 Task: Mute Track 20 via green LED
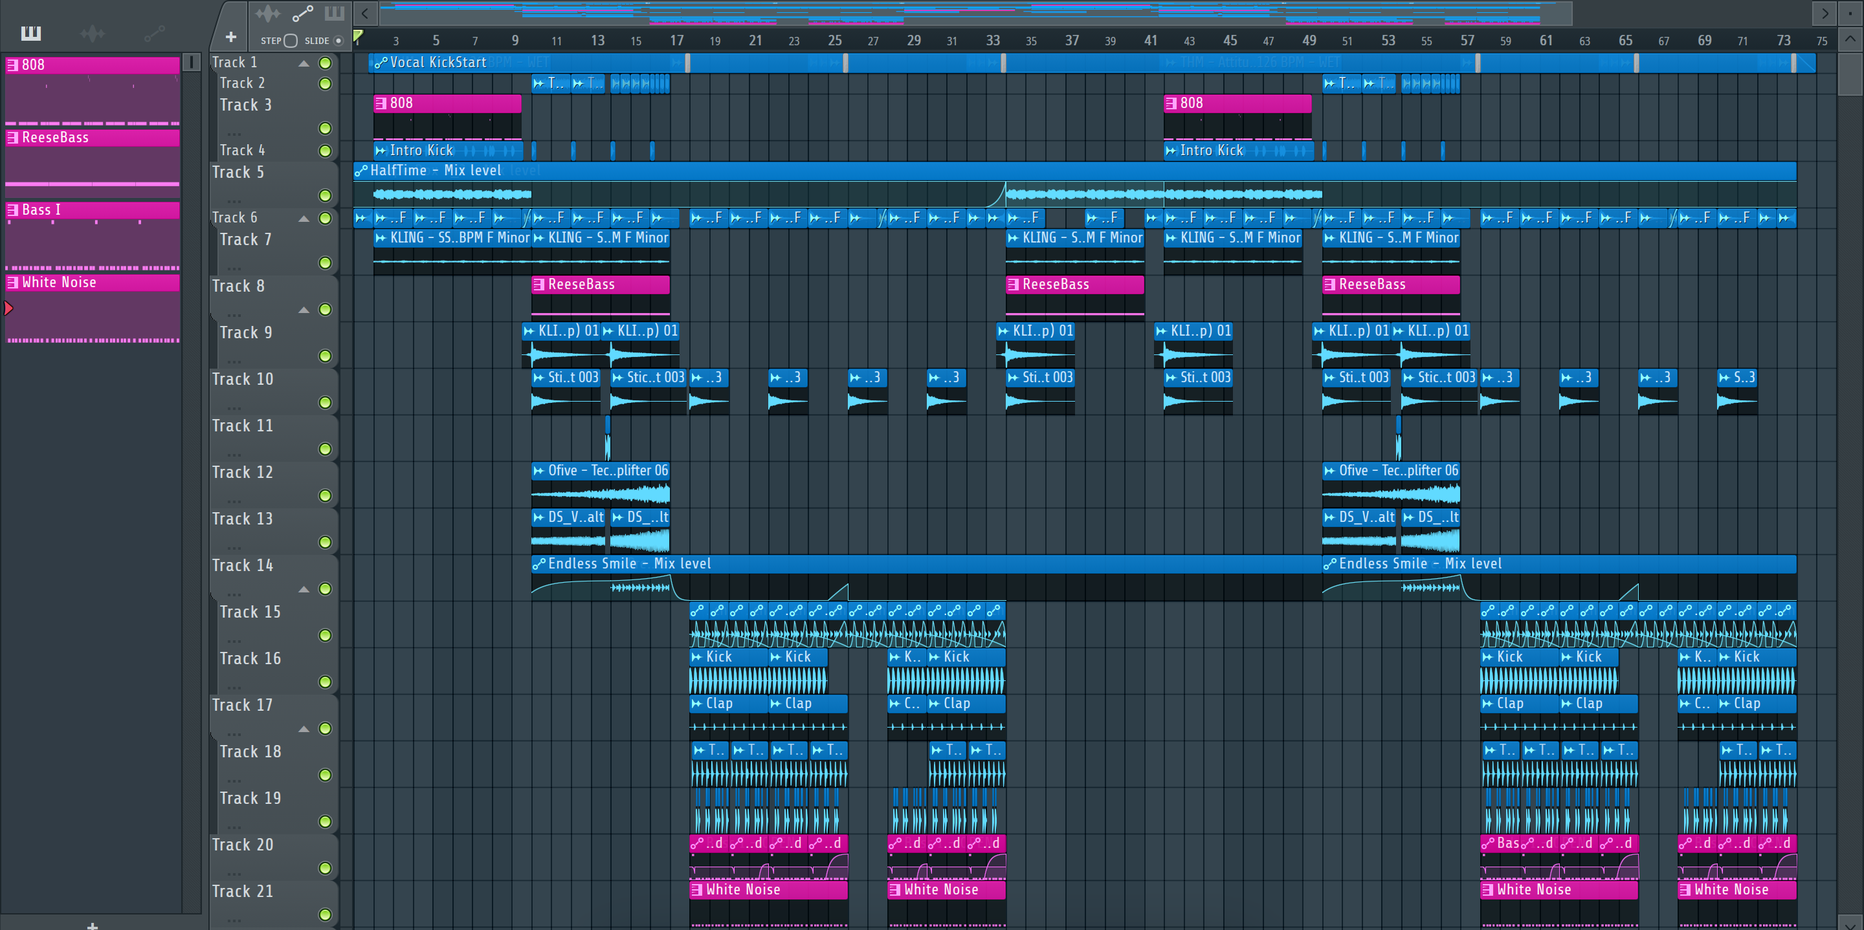coord(326,868)
